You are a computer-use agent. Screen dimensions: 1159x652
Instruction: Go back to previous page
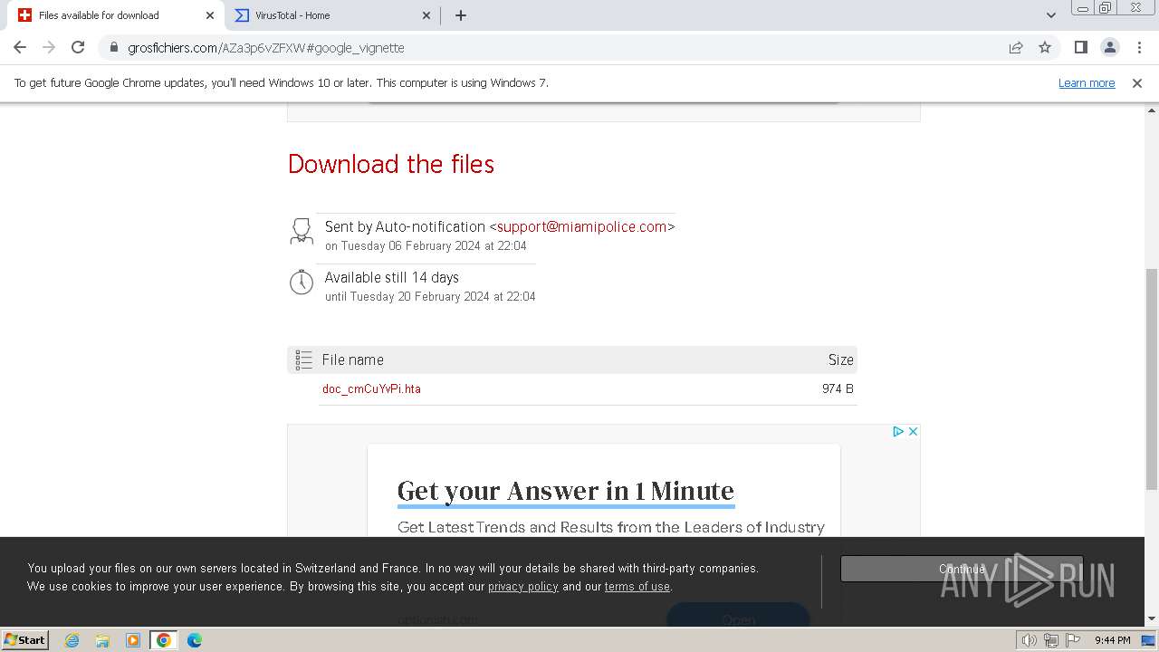pyautogui.click(x=20, y=47)
